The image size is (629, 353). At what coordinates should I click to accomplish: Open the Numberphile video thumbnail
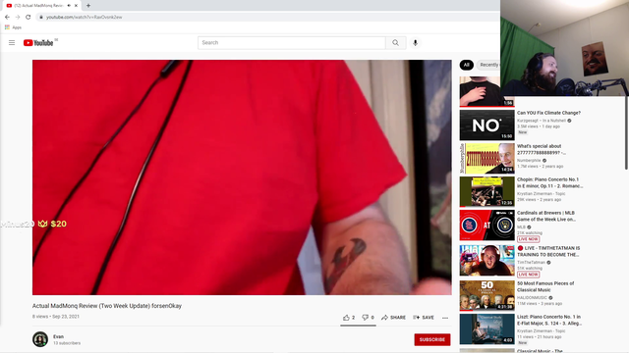coord(487,158)
